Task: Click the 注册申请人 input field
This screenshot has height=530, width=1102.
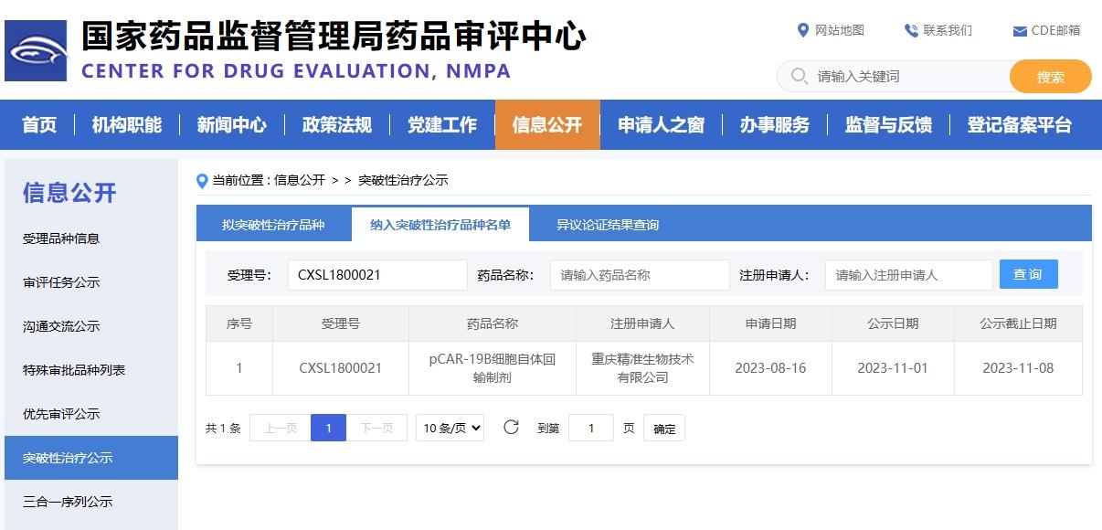Action: [x=907, y=275]
